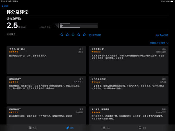Go back using the 返回 chevron
The height and width of the screenshot is (131, 175).
5,6
